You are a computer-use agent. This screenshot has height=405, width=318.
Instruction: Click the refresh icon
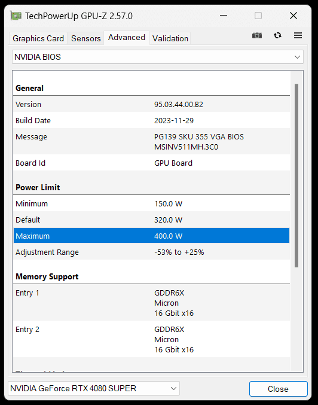coord(277,35)
